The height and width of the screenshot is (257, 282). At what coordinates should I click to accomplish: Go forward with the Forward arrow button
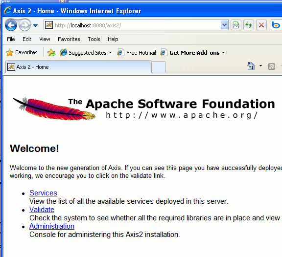pyautogui.click(x=24, y=25)
